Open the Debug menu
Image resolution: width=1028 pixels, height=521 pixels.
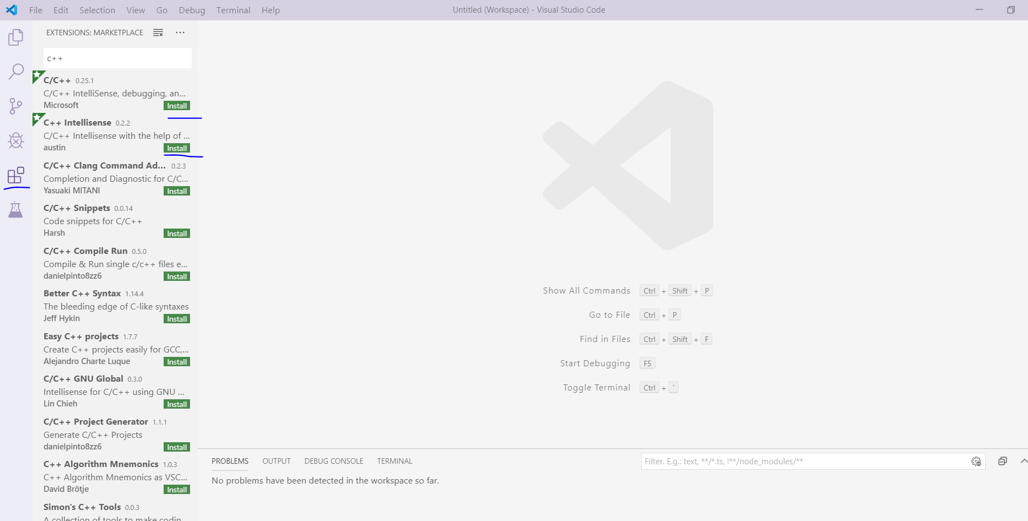coord(192,10)
